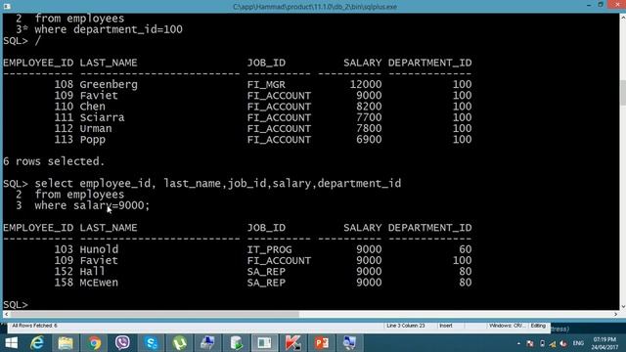
Task: Click the 'Greenberg' last name entry
Action: pos(109,85)
